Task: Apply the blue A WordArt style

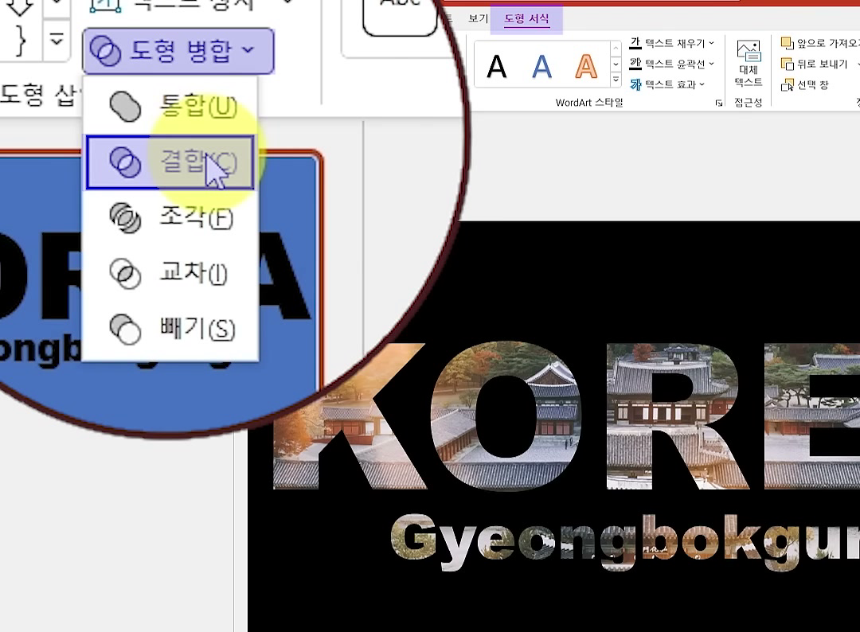Action: pos(541,67)
